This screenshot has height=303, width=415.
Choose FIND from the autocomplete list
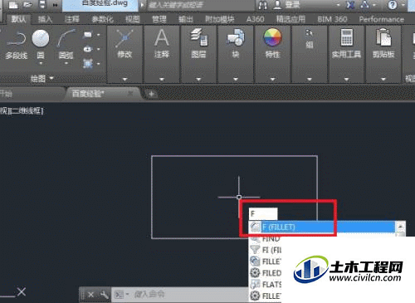point(265,239)
